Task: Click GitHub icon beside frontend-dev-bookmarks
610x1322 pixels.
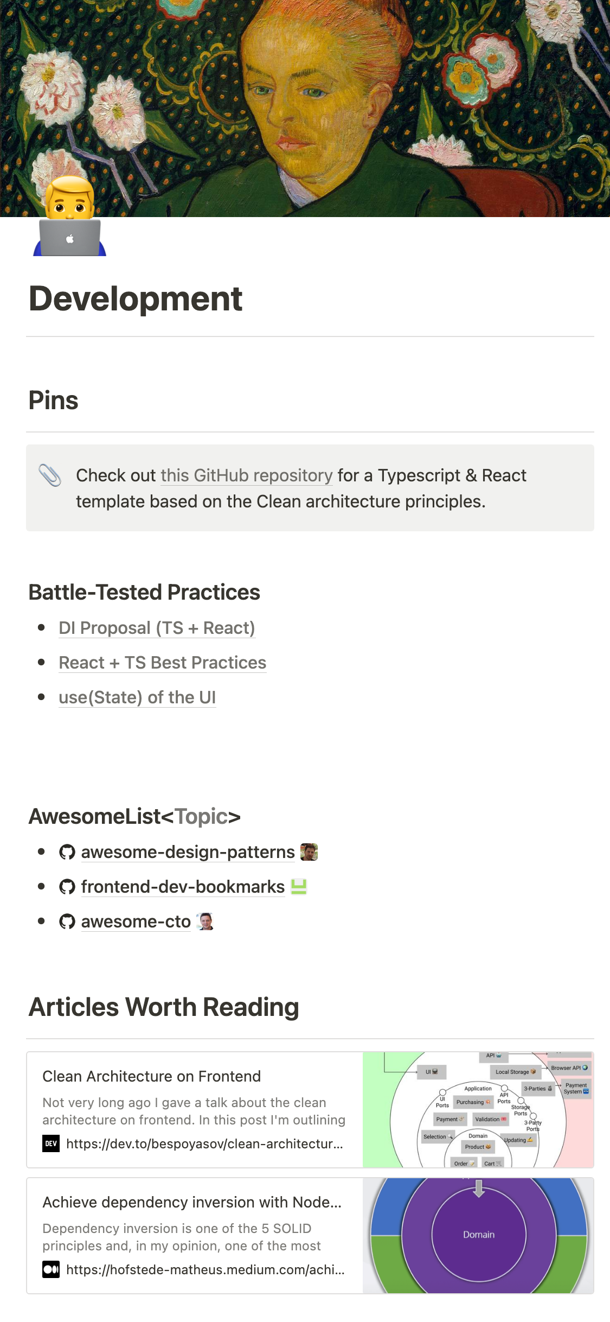Action: [x=67, y=887]
